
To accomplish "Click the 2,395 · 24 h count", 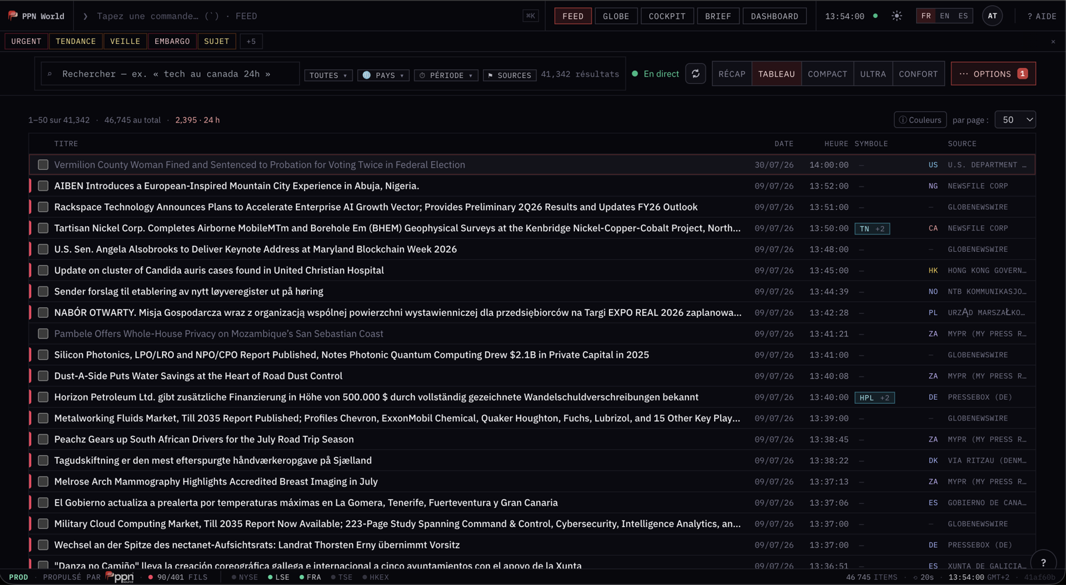I will tap(197, 120).
